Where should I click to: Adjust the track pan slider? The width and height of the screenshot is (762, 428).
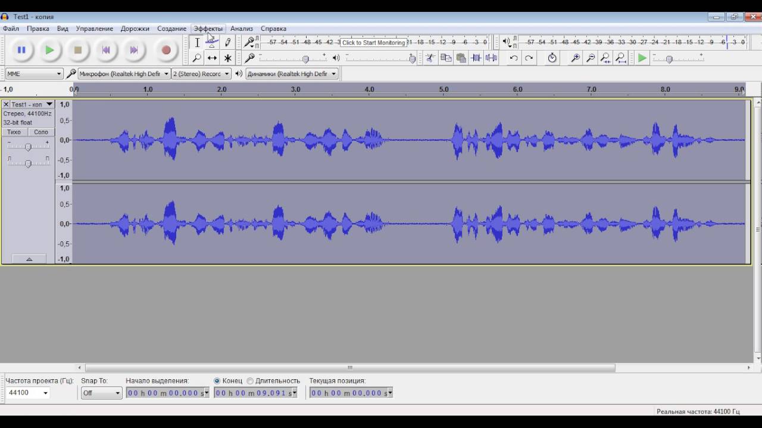27,163
